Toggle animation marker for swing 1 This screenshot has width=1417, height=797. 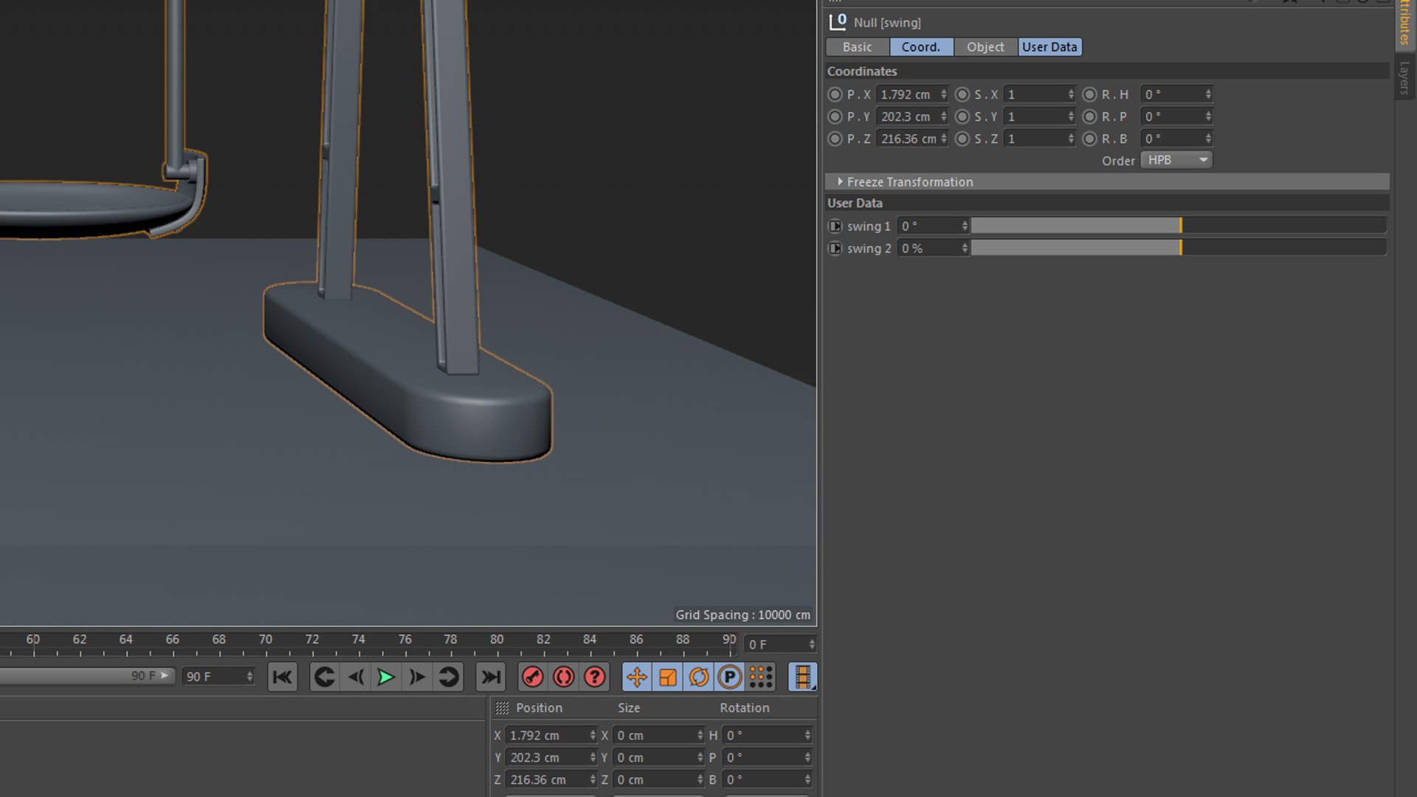pyautogui.click(x=835, y=227)
